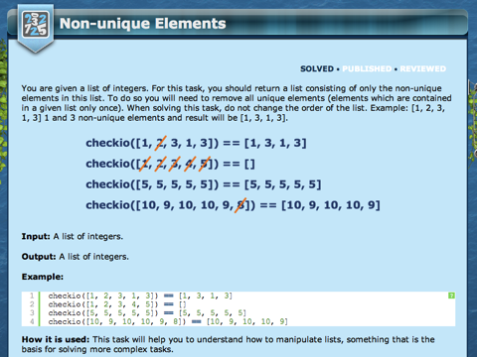This screenshot has height=357, width=477.
Task: Open the SOLVED status link
Action: (317, 68)
